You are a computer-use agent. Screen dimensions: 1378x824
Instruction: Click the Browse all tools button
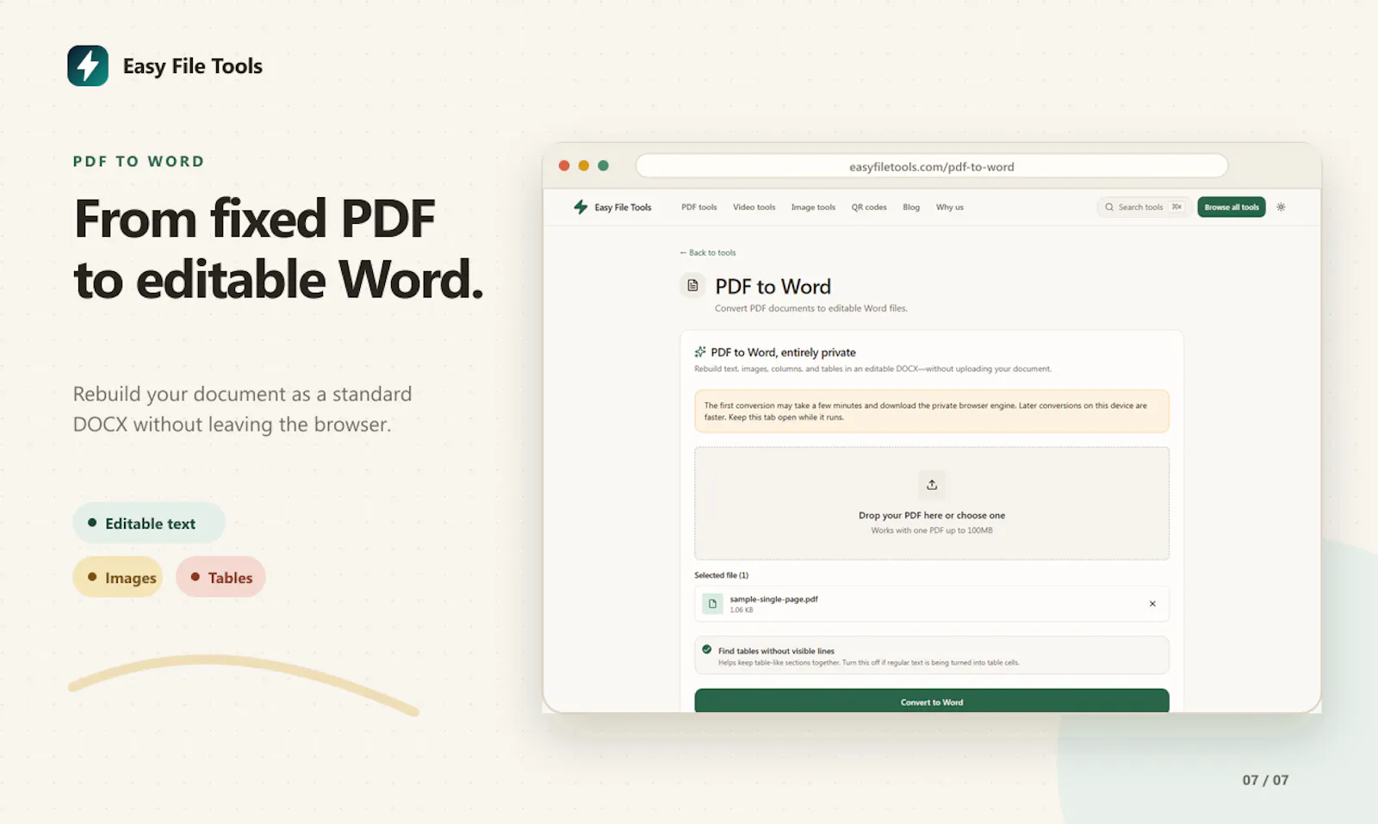tap(1232, 207)
